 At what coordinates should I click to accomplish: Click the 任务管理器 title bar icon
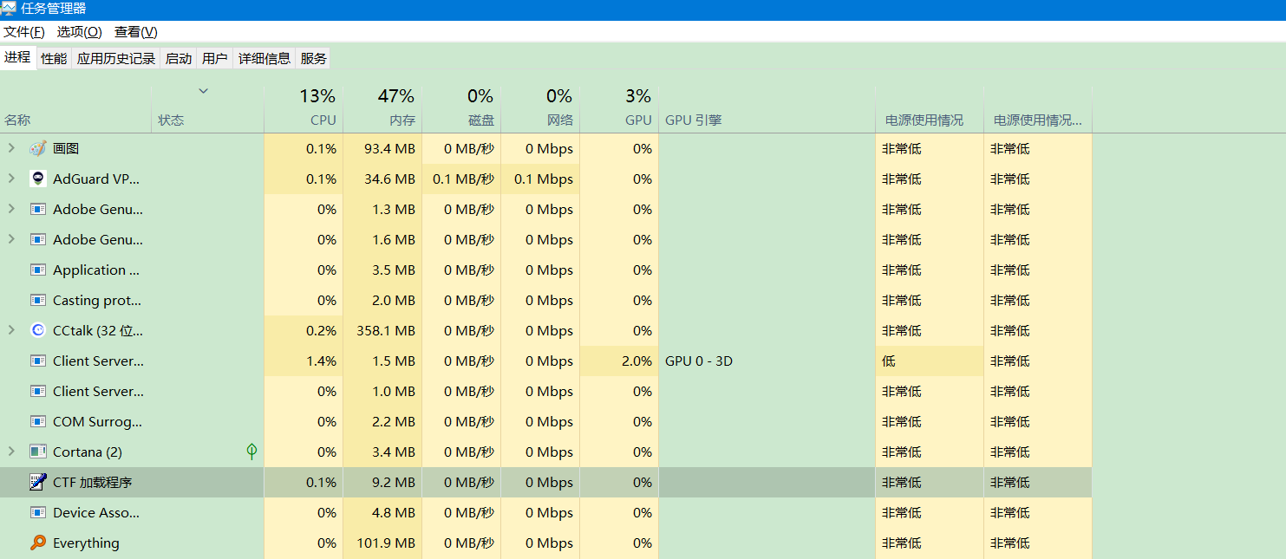pos(9,9)
